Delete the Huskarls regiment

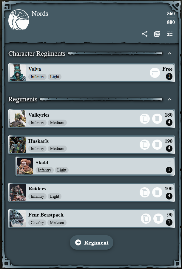[x=157, y=145]
